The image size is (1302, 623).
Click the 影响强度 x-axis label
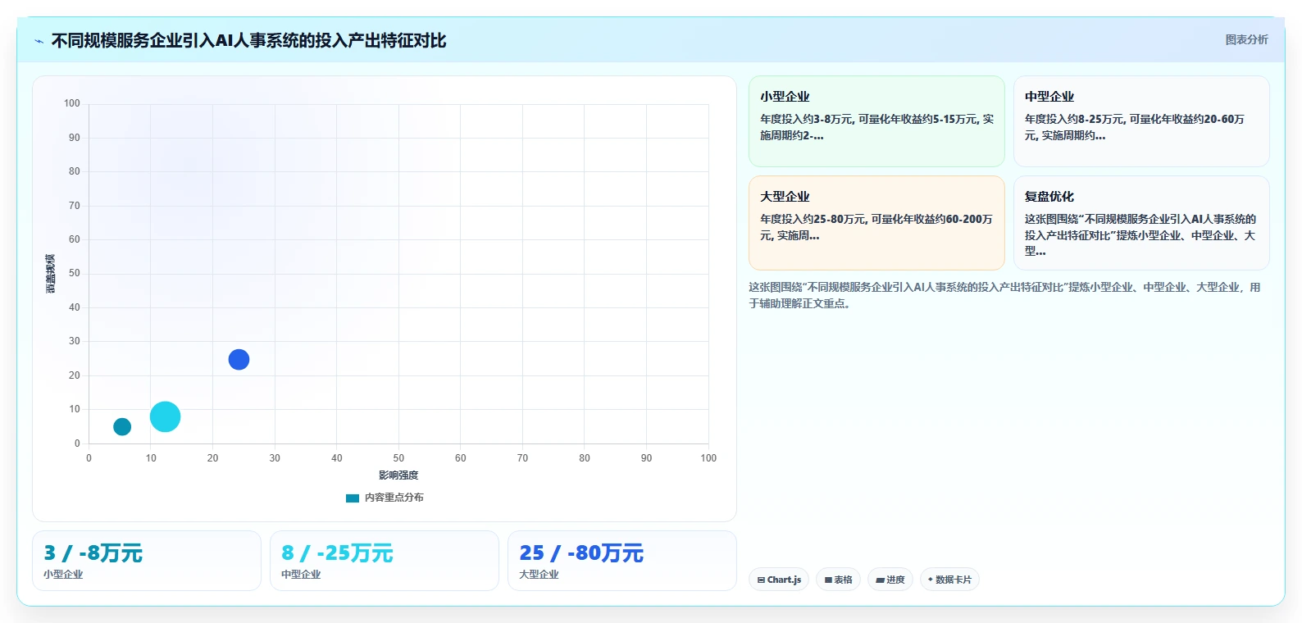[x=398, y=475]
